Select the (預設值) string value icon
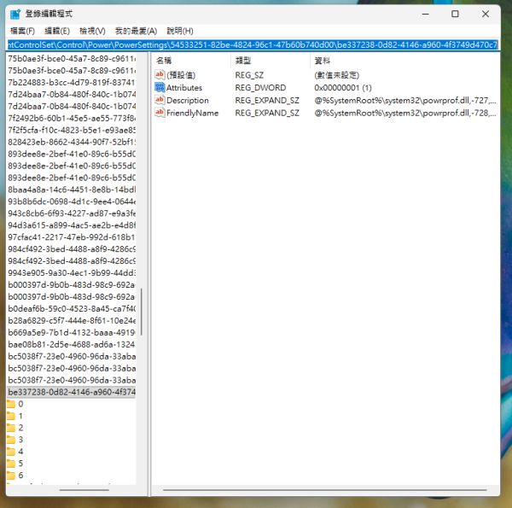Screen dimensions: 512x508 [x=160, y=75]
